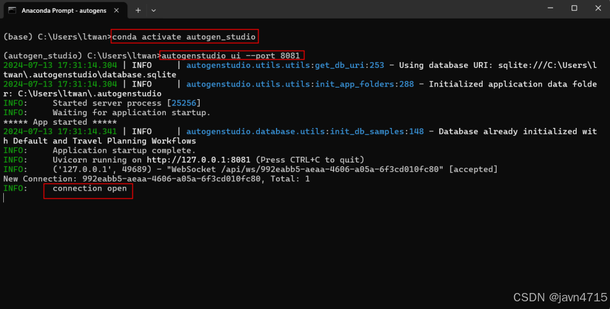Click the '[accepted]' status text
Image resolution: width=610 pixels, height=309 pixels.
coord(473,170)
